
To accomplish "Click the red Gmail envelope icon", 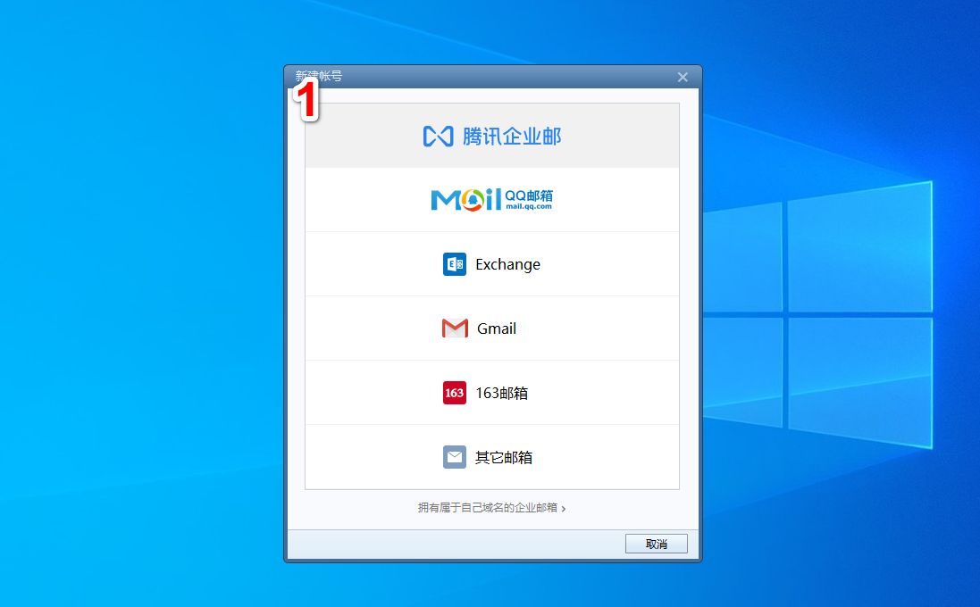I will [455, 328].
